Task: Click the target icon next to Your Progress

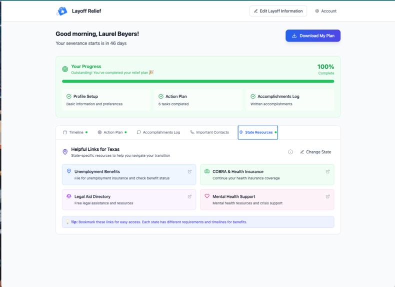Action: [x=65, y=69]
